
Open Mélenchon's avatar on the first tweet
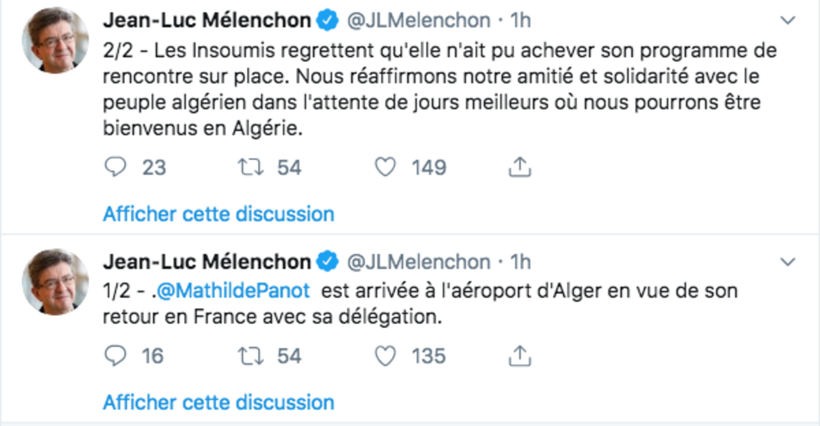tap(56, 40)
